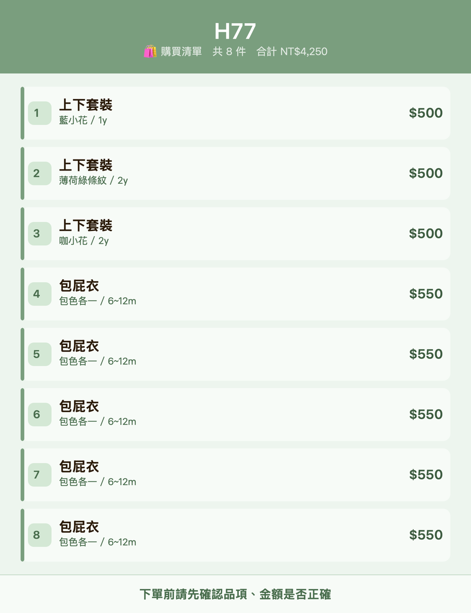Click the number 3 badge
Viewport: 471px width, 613px height.
[40, 233]
